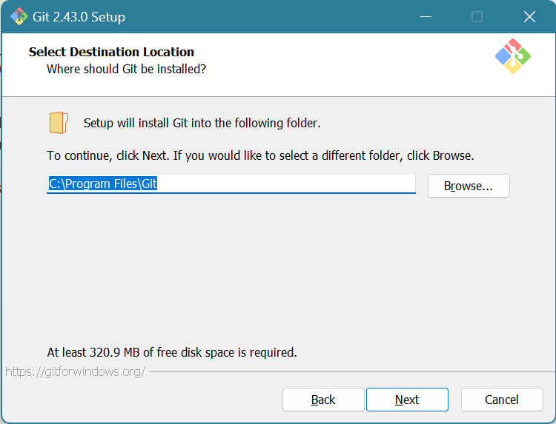This screenshot has height=424, width=556.
Task: Click the 'To continue, click Next' instruction
Action: tap(260, 156)
